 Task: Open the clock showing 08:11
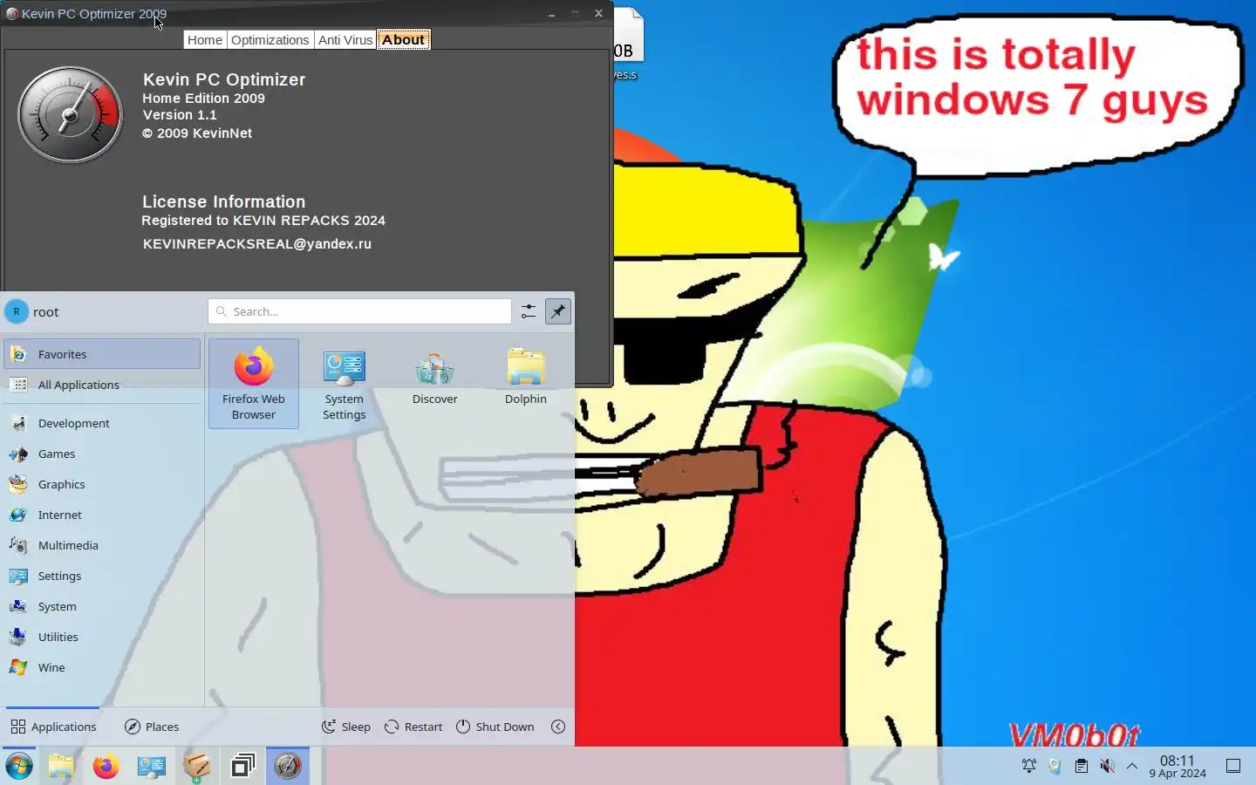(1177, 767)
